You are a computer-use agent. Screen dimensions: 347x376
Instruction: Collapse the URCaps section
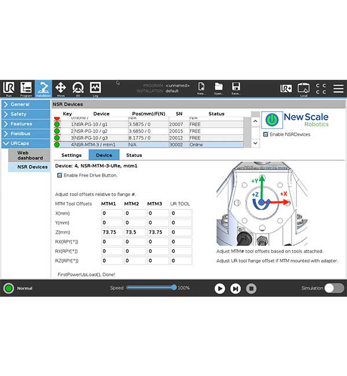coord(25,143)
